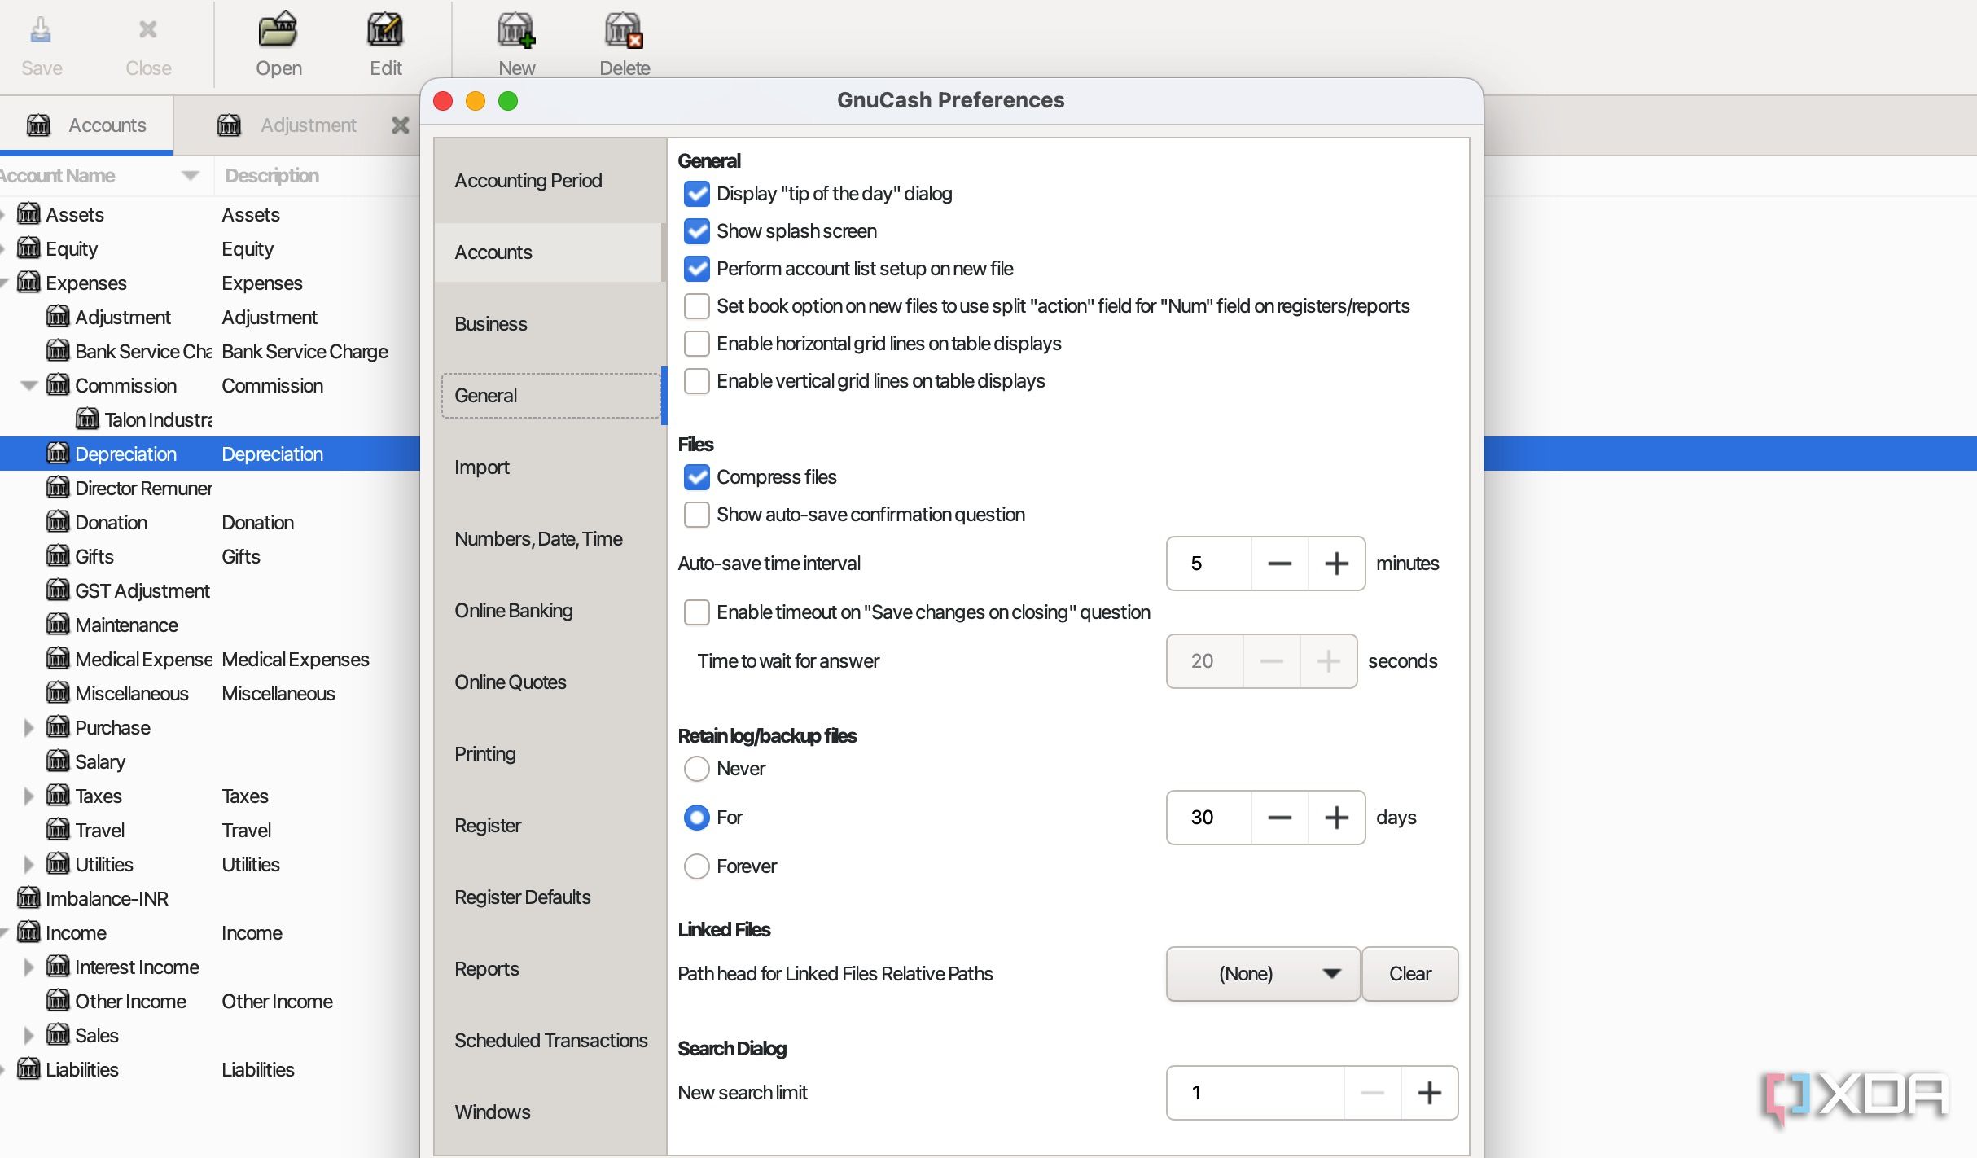The image size is (1977, 1158).
Task: Enable vertical grid lines checkbox
Action: click(x=696, y=381)
